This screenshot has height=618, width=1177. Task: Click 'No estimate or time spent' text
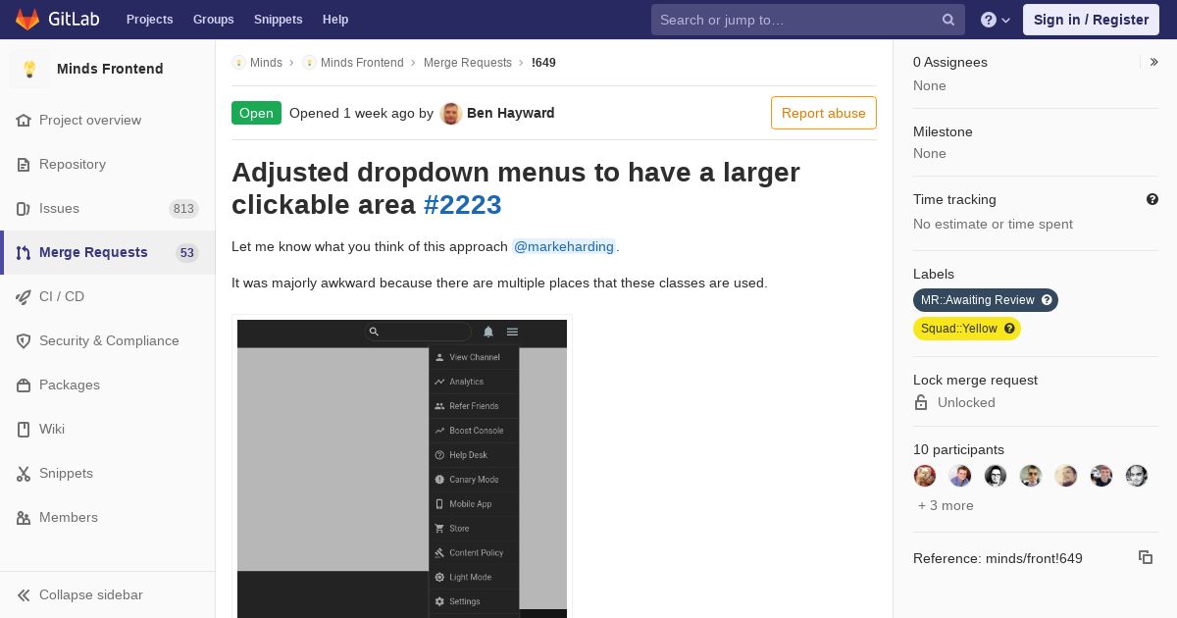tap(993, 224)
